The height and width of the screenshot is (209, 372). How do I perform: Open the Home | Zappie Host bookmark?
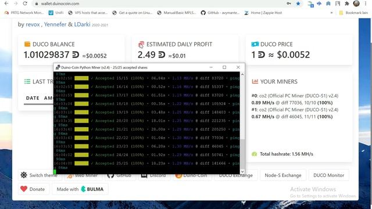click(x=263, y=13)
